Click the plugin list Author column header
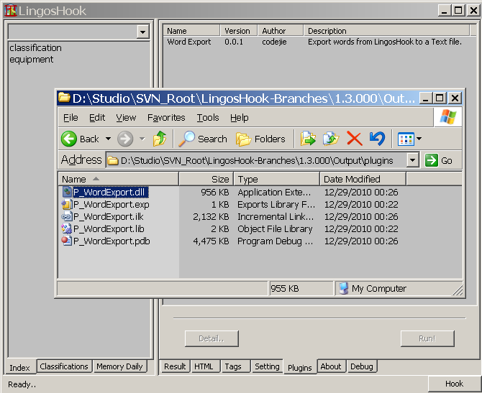482x393 pixels. coord(281,31)
